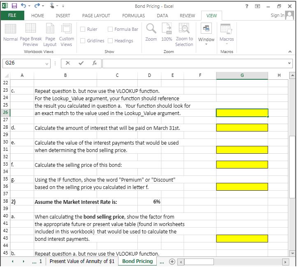The width and height of the screenshot is (297, 270).
Task: Click the Select All corner triangle
Action: coord(7,76)
